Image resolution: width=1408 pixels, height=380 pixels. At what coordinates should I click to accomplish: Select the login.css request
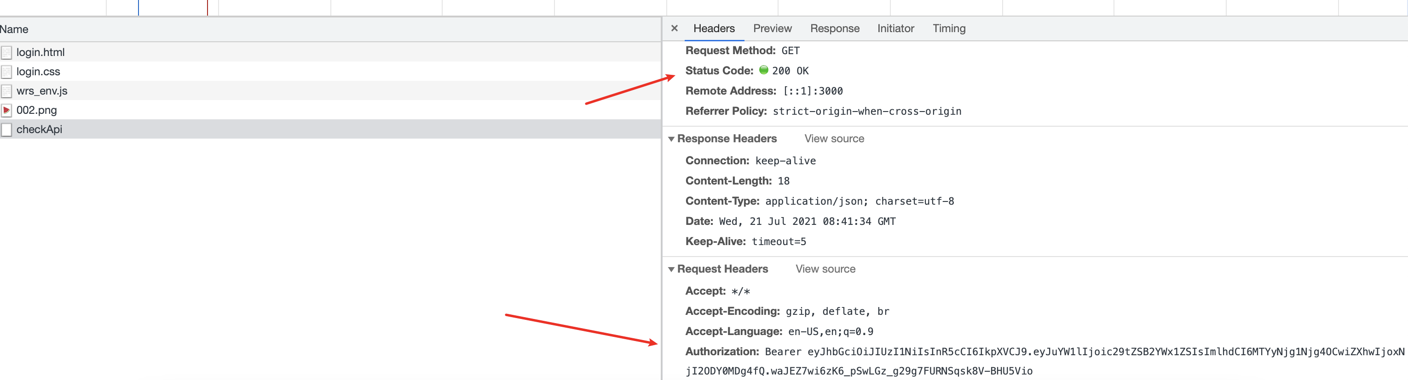(x=330, y=72)
